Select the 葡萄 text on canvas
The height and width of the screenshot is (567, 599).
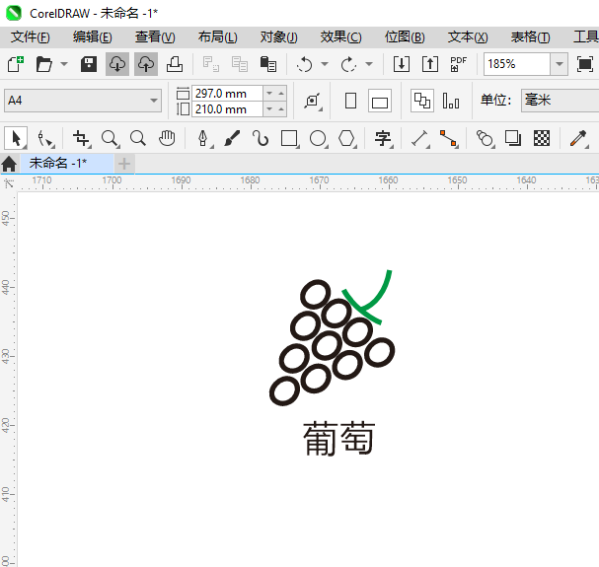[338, 439]
